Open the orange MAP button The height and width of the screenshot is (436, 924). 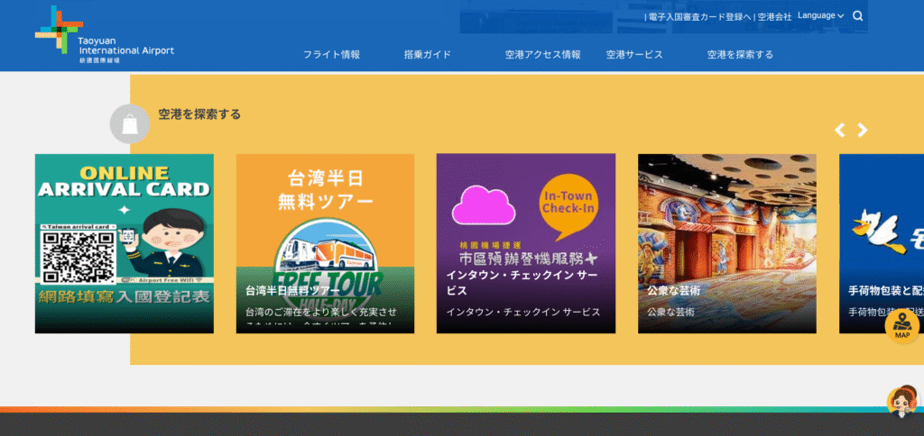[901, 327]
